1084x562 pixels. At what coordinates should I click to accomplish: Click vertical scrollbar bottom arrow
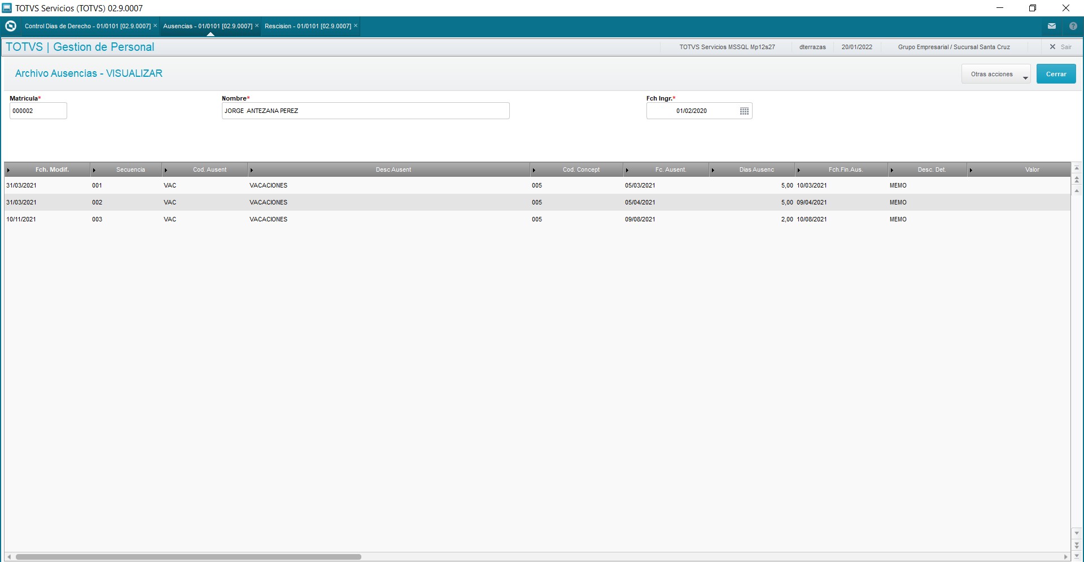point(1077,556)
